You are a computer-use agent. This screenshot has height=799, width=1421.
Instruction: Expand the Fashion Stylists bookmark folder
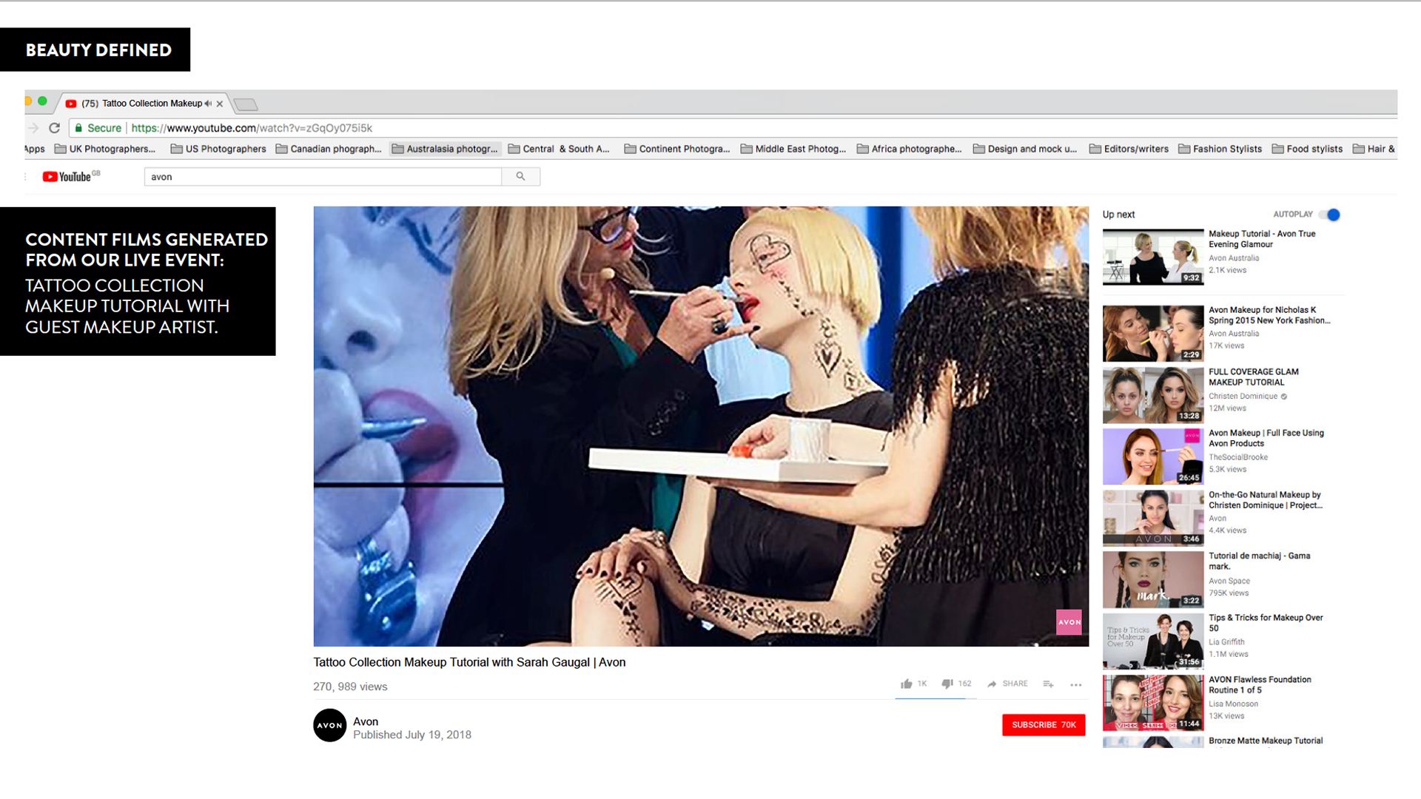[1220, 149]
